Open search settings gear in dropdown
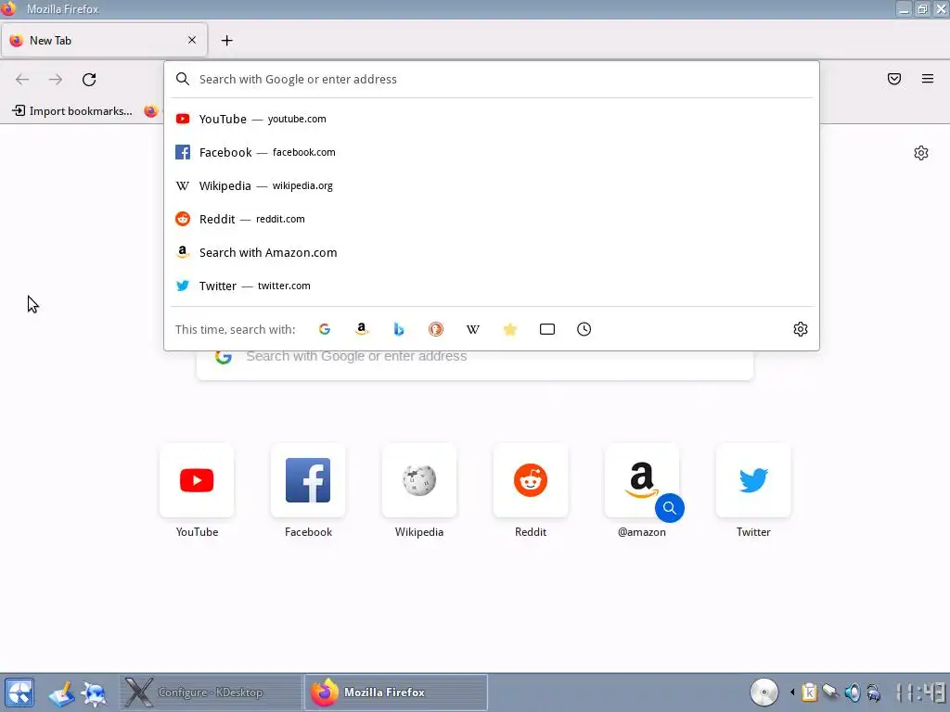Screen dimensions: 950x712 801,329
